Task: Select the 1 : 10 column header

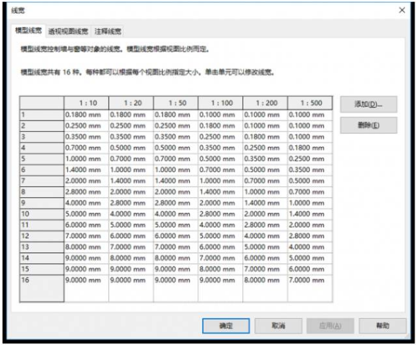Action: (86, 103)
